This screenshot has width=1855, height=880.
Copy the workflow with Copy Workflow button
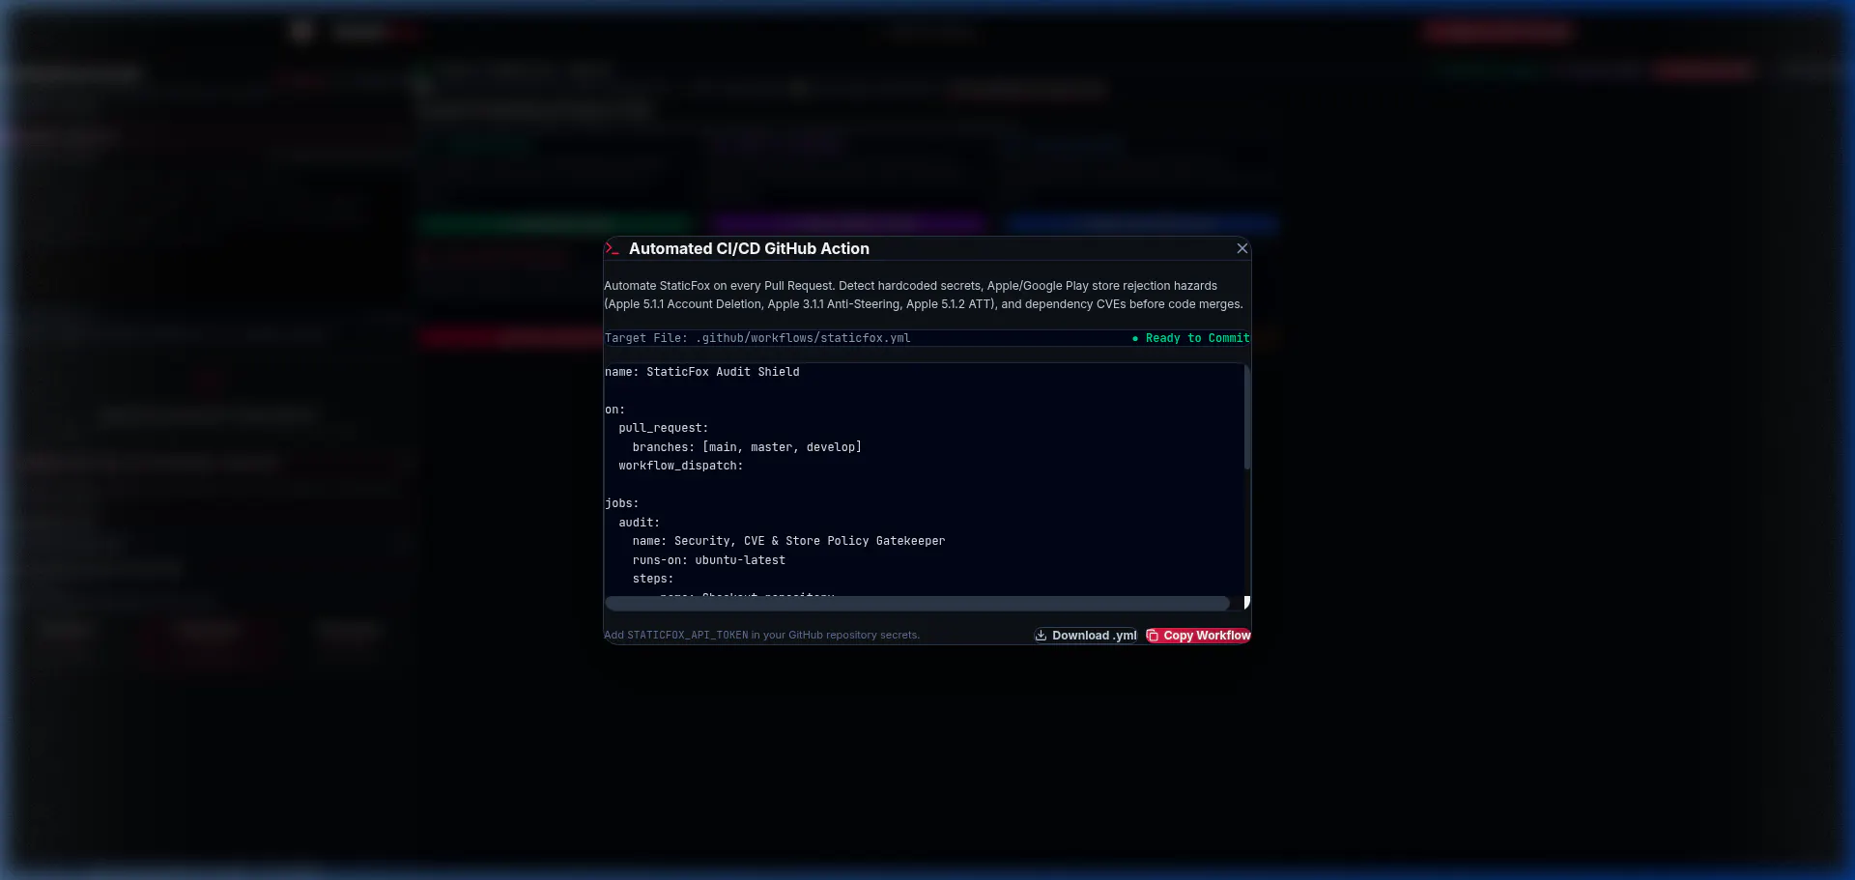click(x=1198, y=636)
